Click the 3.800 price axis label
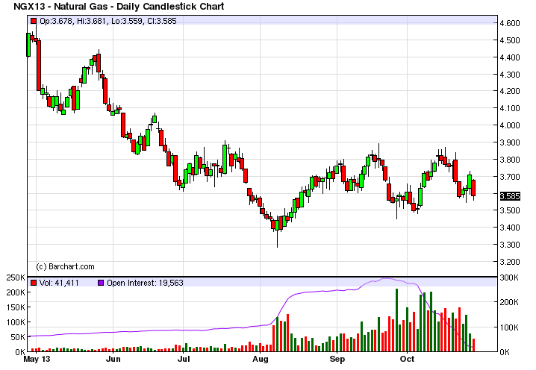 [510, 160]
